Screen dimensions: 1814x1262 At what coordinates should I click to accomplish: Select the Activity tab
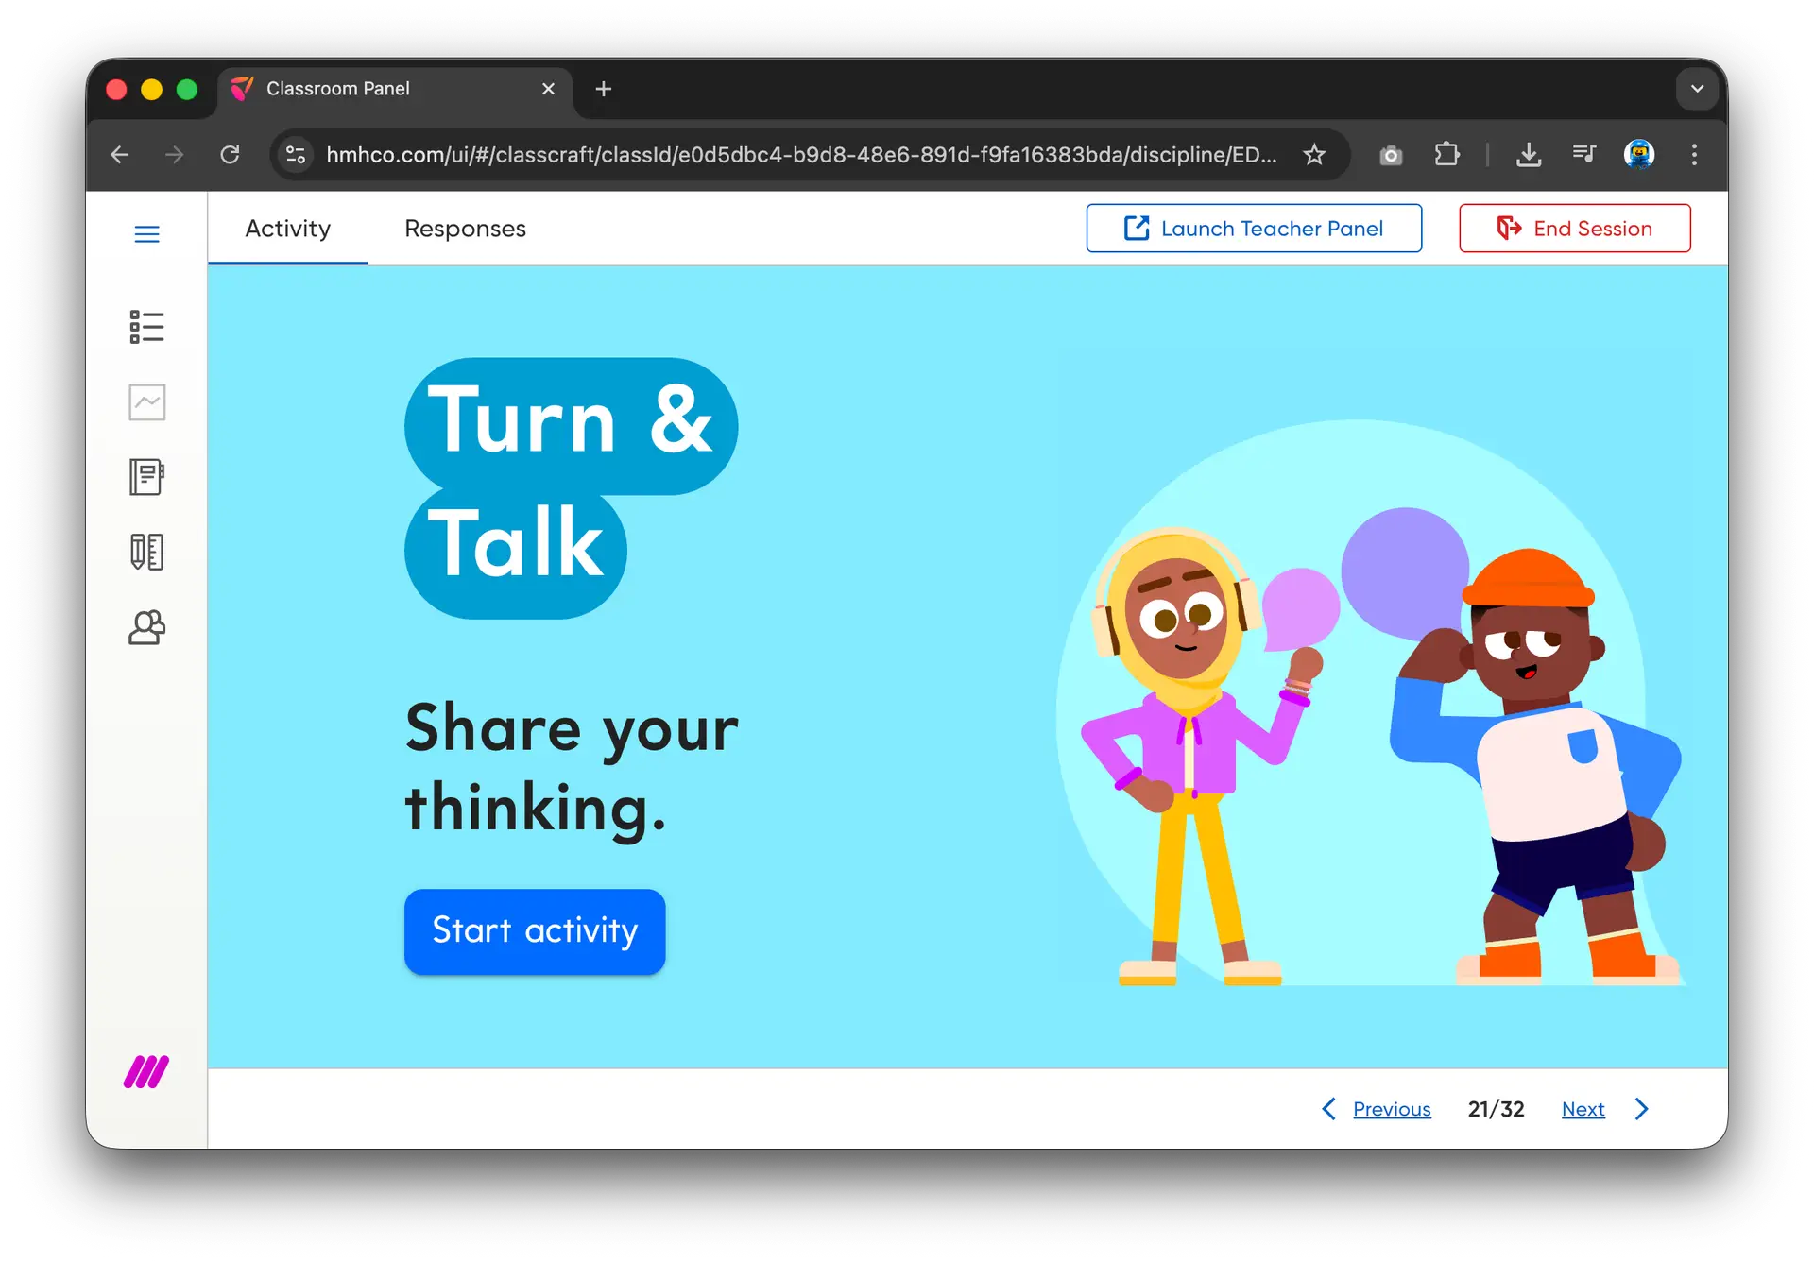point(287,229)
